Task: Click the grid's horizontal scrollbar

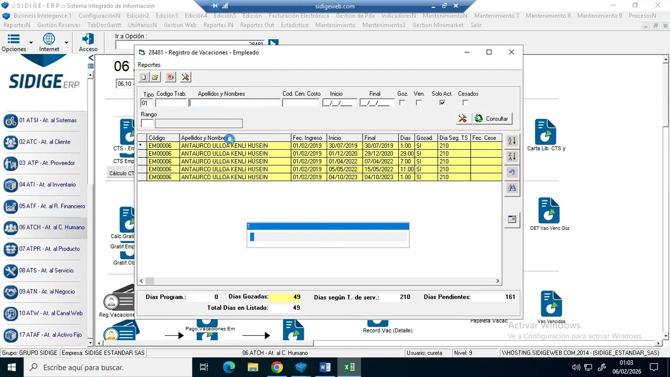Action: point(318,281)
